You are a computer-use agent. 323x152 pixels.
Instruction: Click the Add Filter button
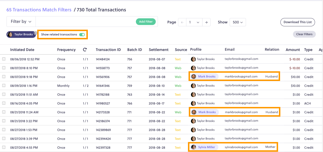[146, 22]
